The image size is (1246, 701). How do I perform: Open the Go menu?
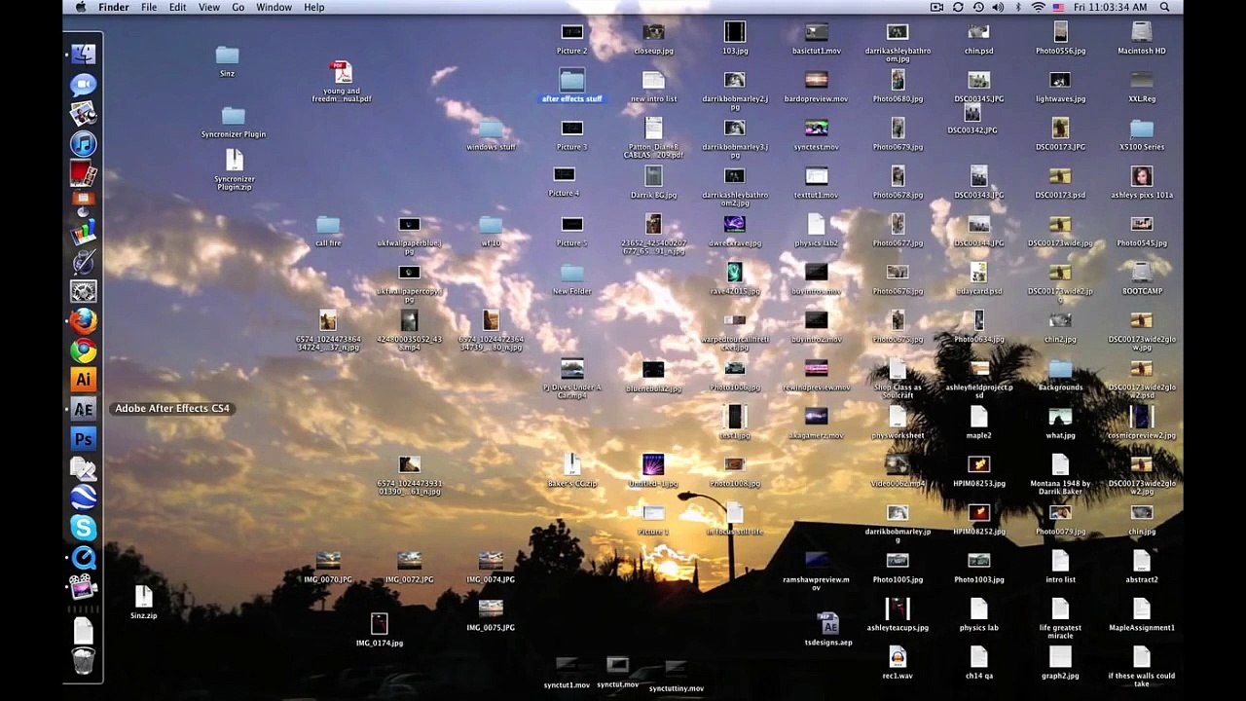click(x=238, y=7)
